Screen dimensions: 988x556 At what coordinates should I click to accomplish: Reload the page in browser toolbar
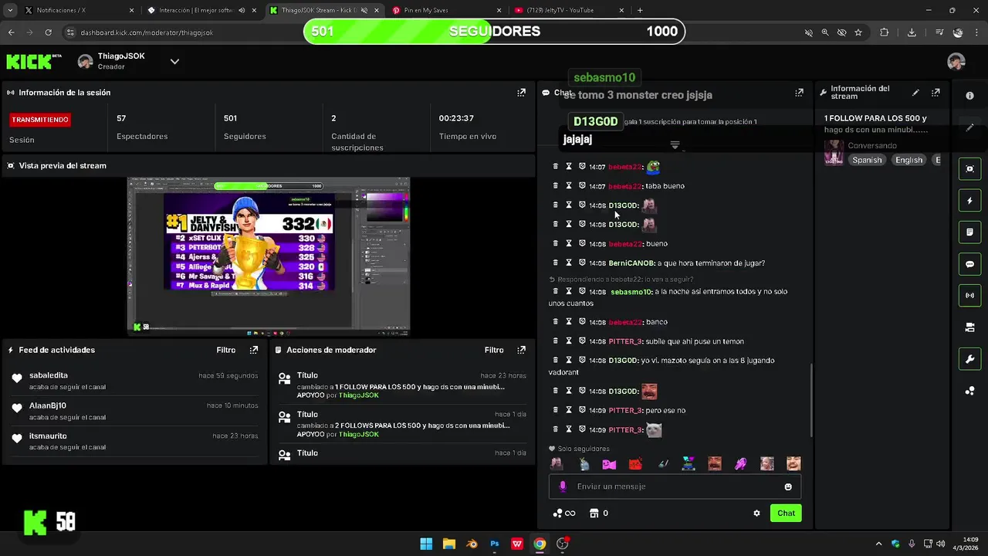48,32
